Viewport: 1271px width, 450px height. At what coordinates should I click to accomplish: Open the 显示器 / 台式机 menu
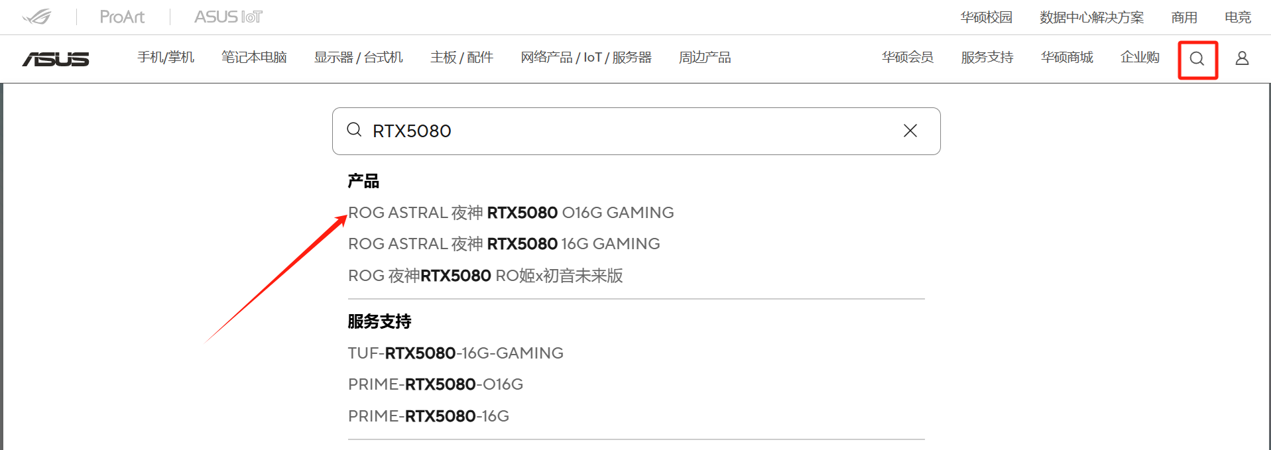(358, 58)
